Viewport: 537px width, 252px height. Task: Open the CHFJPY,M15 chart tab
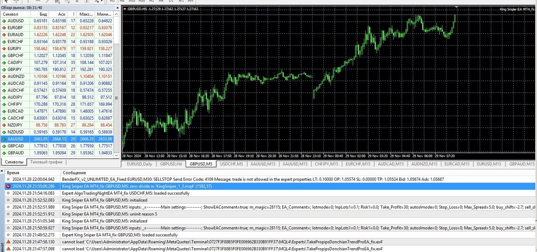[x=327, y=164]
